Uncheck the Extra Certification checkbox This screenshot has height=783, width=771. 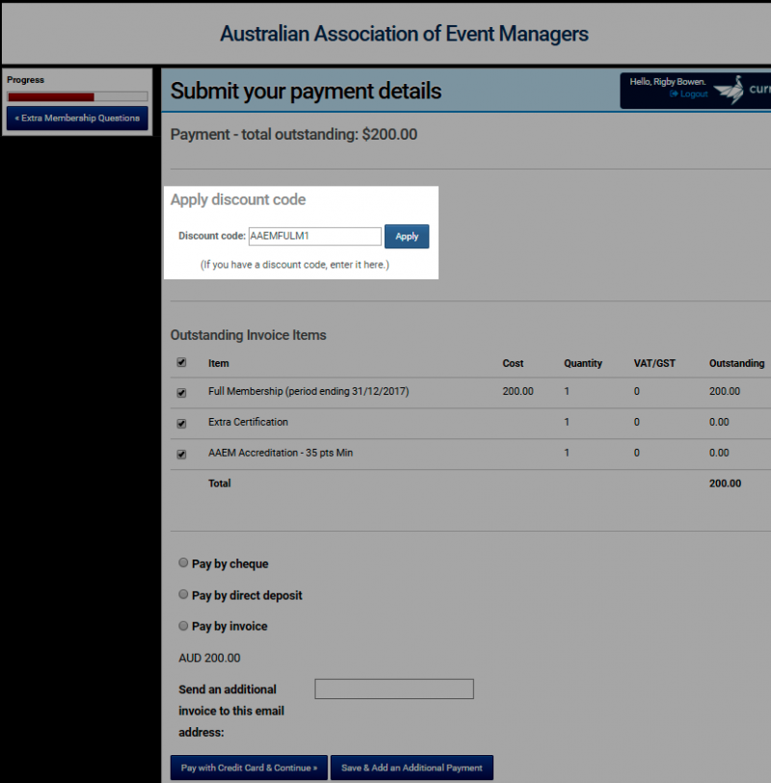tap(182, 424)
